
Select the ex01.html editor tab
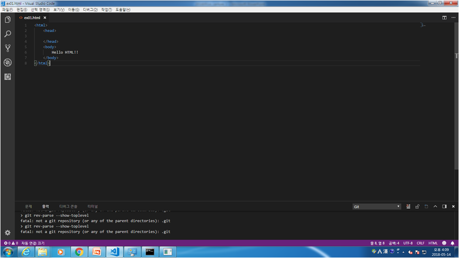[x=32, y=18]
